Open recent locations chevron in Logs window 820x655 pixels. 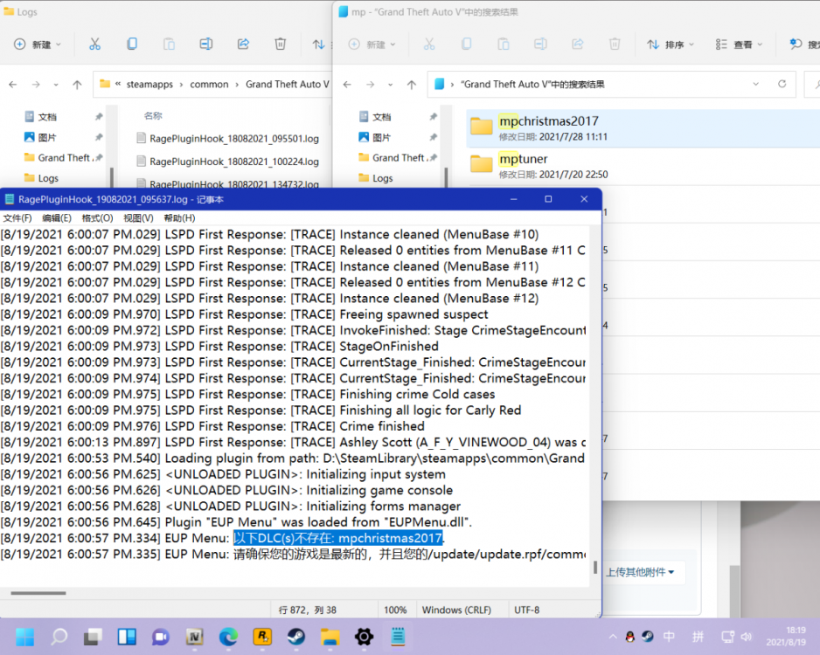(55, 84)
